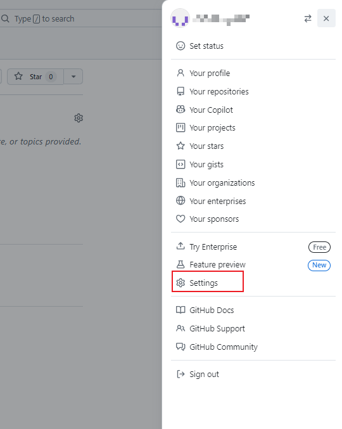This screenshot has height=429, width=342.
Task: Click the New badge
Action: (319, 265)
